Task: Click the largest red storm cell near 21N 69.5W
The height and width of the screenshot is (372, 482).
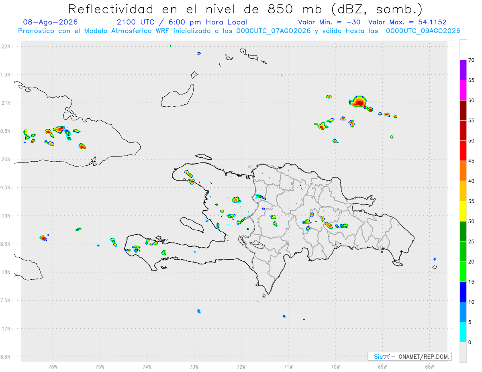Action: 358,102
